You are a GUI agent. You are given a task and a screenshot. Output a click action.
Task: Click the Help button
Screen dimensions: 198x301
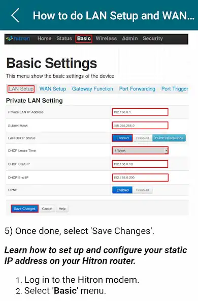tap(62, 208)
